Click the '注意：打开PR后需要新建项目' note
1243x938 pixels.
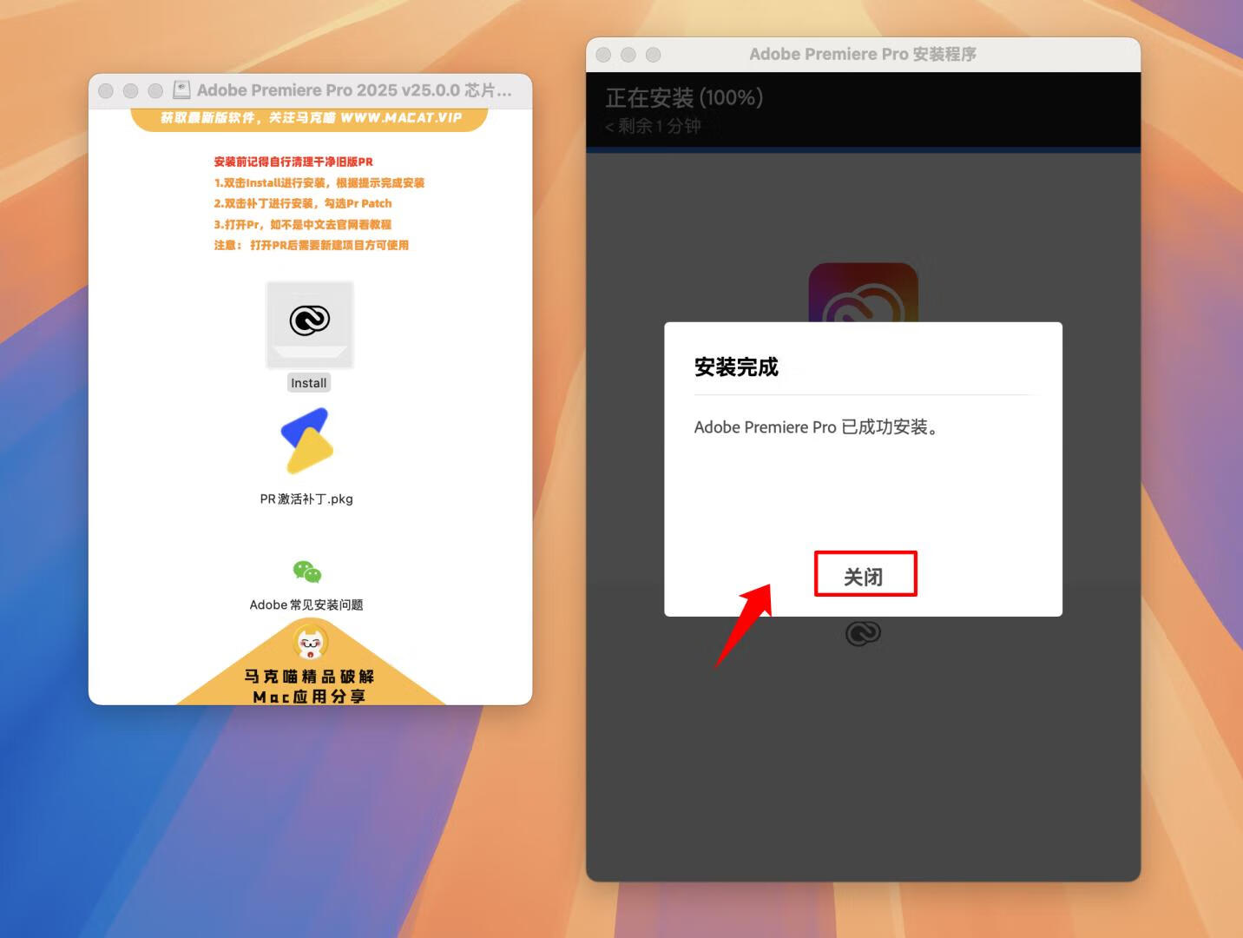click(311, 245)
